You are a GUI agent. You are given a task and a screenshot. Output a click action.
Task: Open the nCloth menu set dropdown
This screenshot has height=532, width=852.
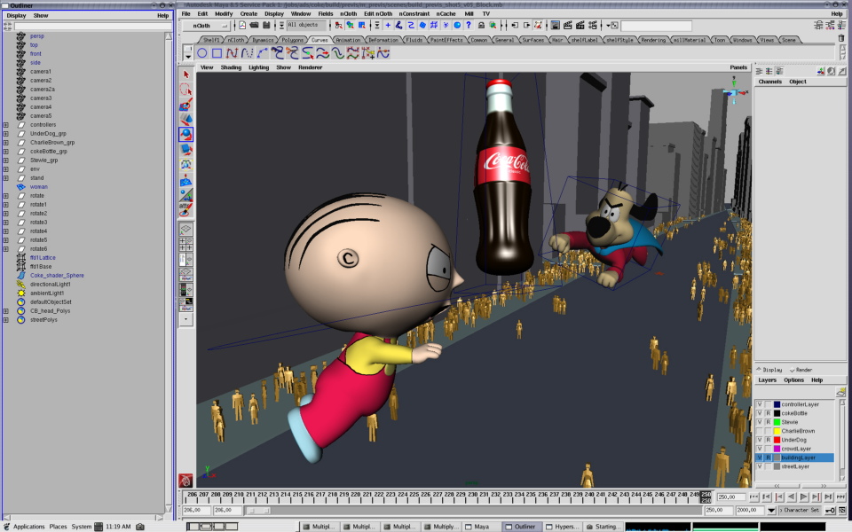pos(206,26)
